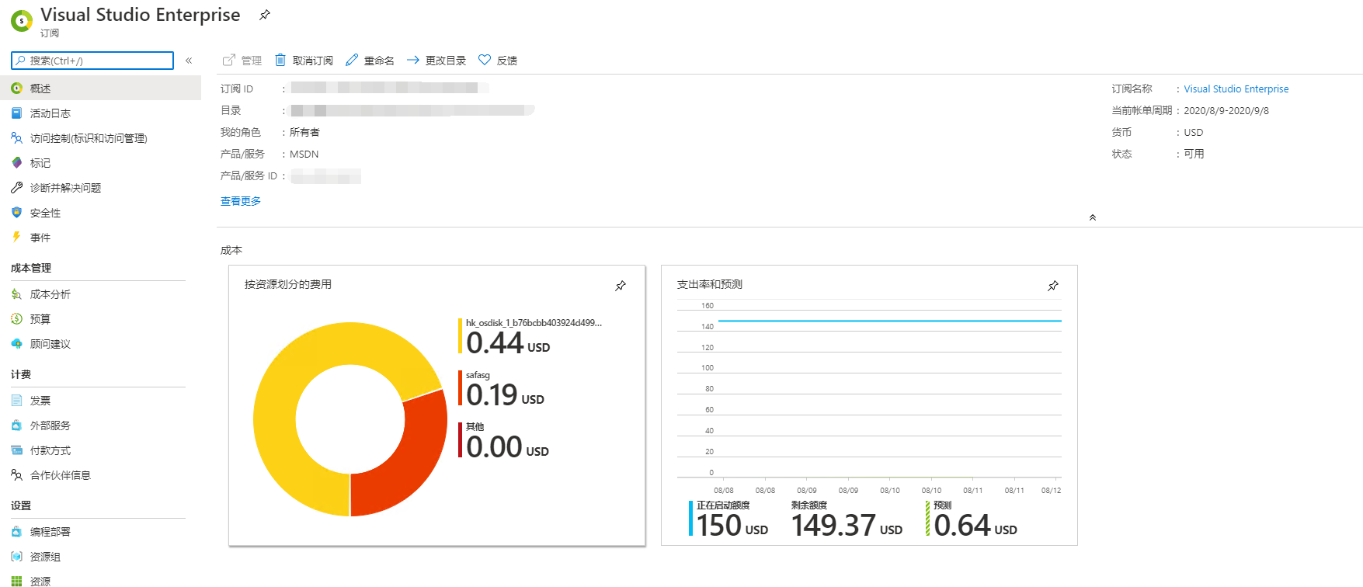Click the 149.37 USD 剩余额度 value
Image resolution: width=1363 pixels, height=587 pixels.
847,526
